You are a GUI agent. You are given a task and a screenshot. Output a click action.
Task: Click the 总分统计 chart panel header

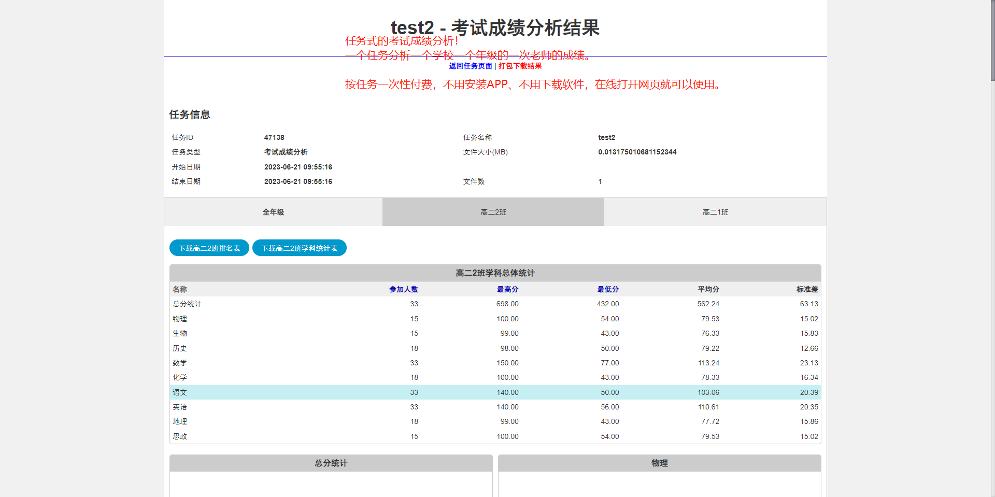[x=331, y=463]
